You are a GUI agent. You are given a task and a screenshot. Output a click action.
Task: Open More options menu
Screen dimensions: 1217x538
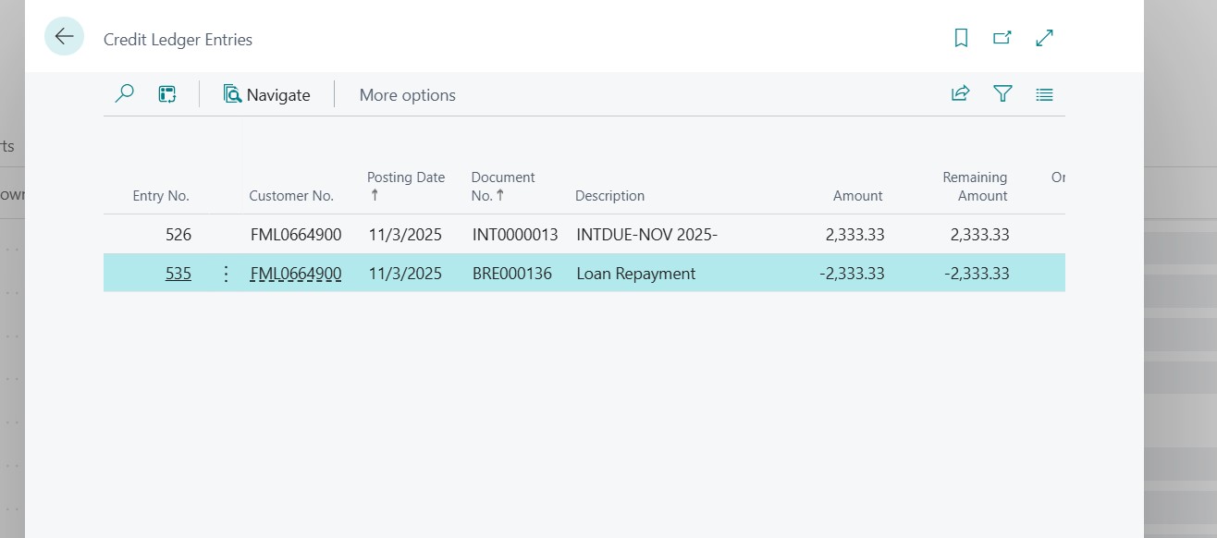tap(407, 95)
